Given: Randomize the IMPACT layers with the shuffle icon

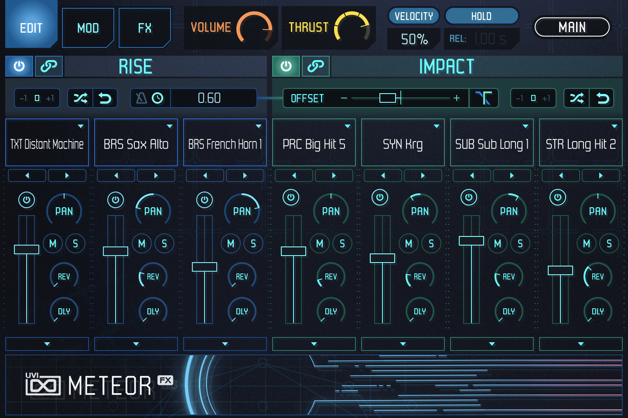Looking at the screenshot, I should pyautogui.click(x=577, y=98).
